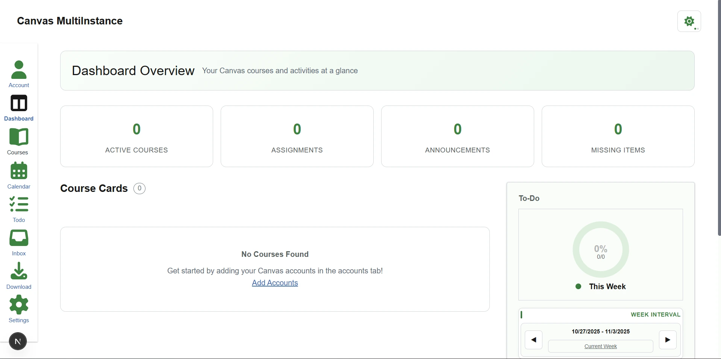Click the This Week legend label
The width and height of the screenshot is (721, 359).
tap(607, 287)
